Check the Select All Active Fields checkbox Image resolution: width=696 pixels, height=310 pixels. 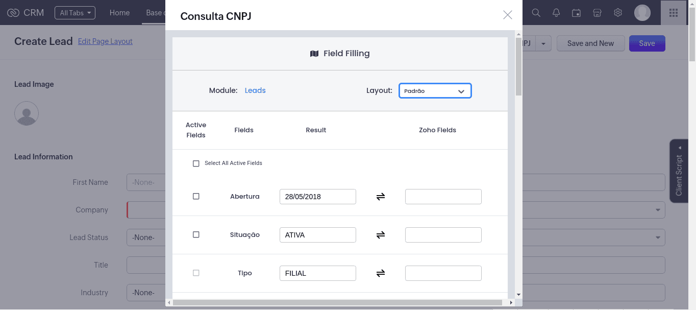click(196, 163)
